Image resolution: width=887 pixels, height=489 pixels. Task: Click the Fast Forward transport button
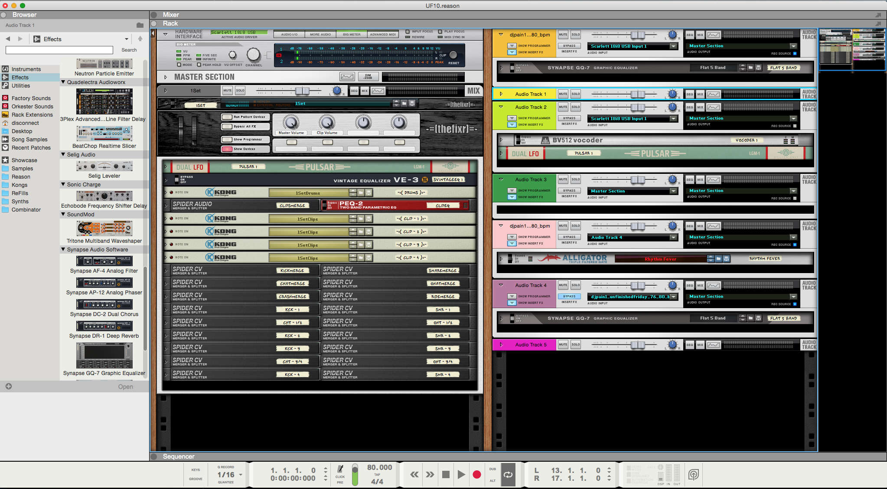pyautogui.click(x=430, y=475)
